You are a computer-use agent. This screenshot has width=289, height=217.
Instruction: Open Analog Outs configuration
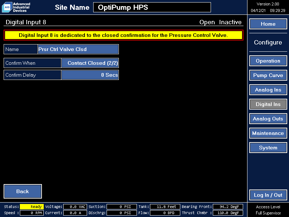coord(268,119)
